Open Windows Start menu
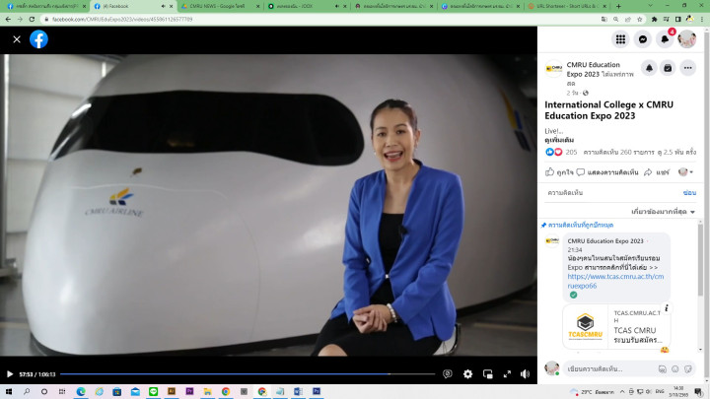This screenshot has height=399, width=710. click(8, 391)
